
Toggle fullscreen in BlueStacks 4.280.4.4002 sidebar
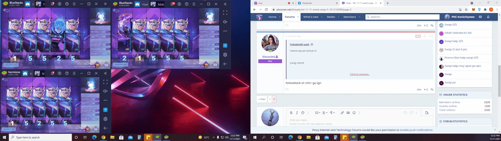click(225, 13)
